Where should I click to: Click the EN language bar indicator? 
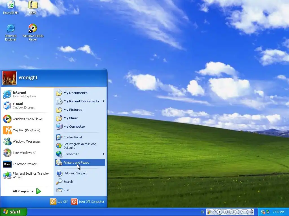203,212
